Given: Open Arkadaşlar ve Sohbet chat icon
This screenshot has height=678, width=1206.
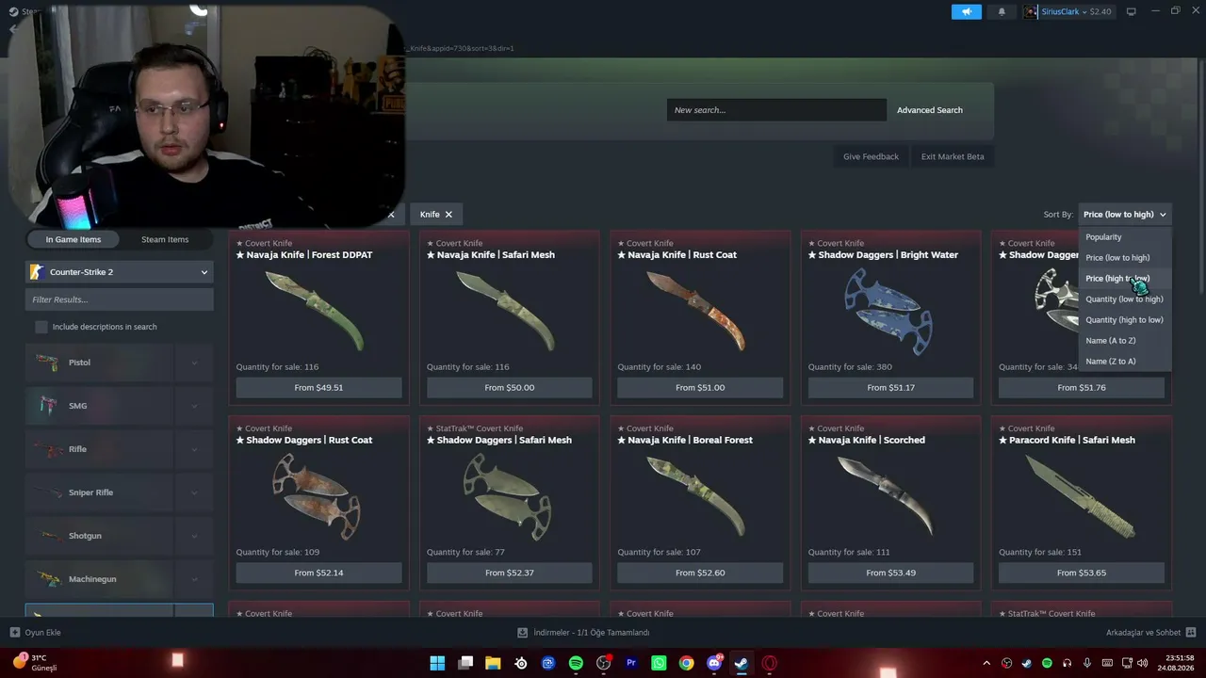Looking at the screenshot, I should point(1190,633).
